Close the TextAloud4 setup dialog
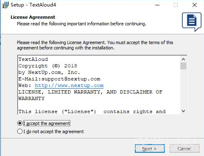Image resolution: width=204 pixels, height=156 pixels. 195,5
